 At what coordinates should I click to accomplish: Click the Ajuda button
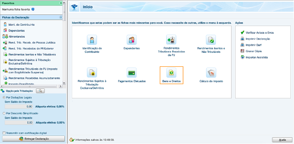[x=282, y=140]
